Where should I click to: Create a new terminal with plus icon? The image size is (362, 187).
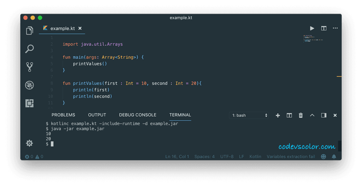coord(278,116)
